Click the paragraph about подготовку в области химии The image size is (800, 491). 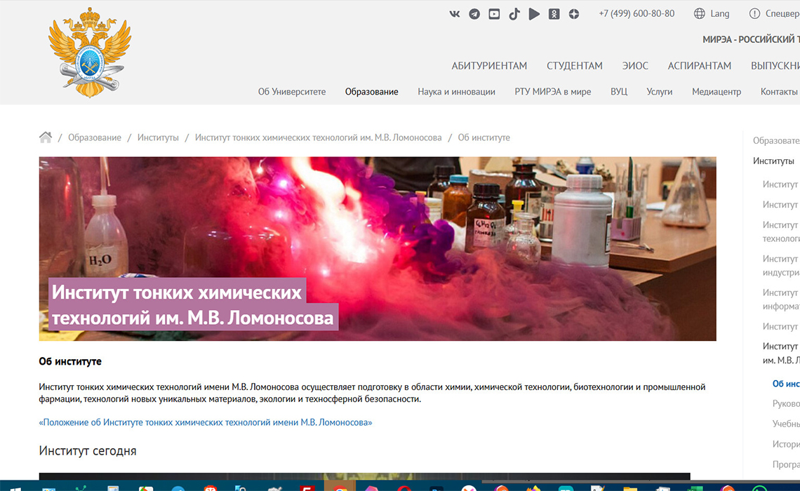coord(372,393)
